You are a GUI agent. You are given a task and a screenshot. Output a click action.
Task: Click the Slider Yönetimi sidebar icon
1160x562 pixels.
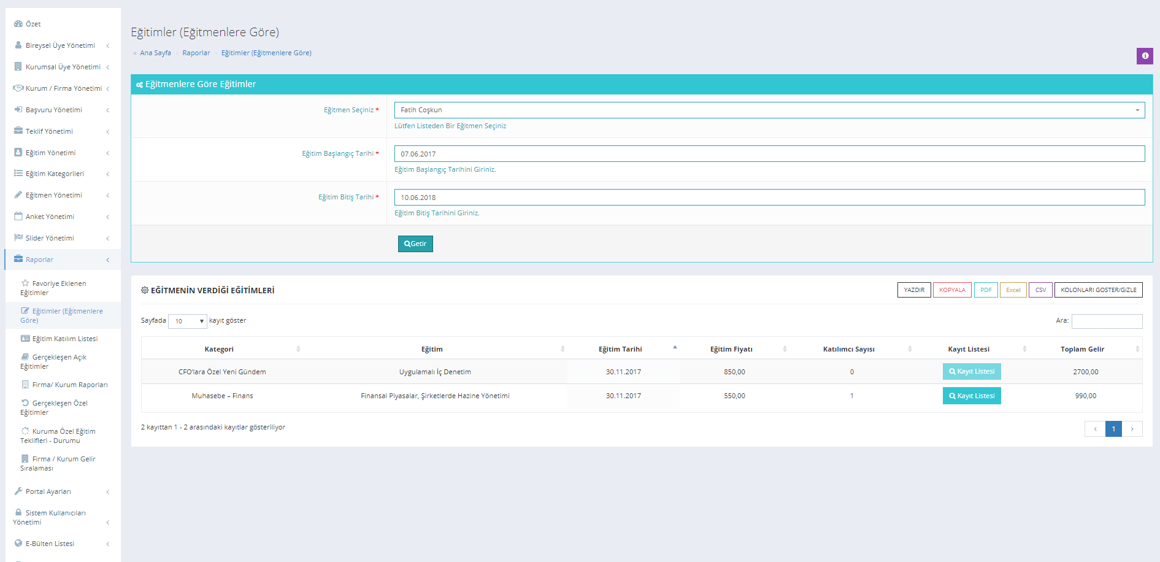click(x=18, y=237)
